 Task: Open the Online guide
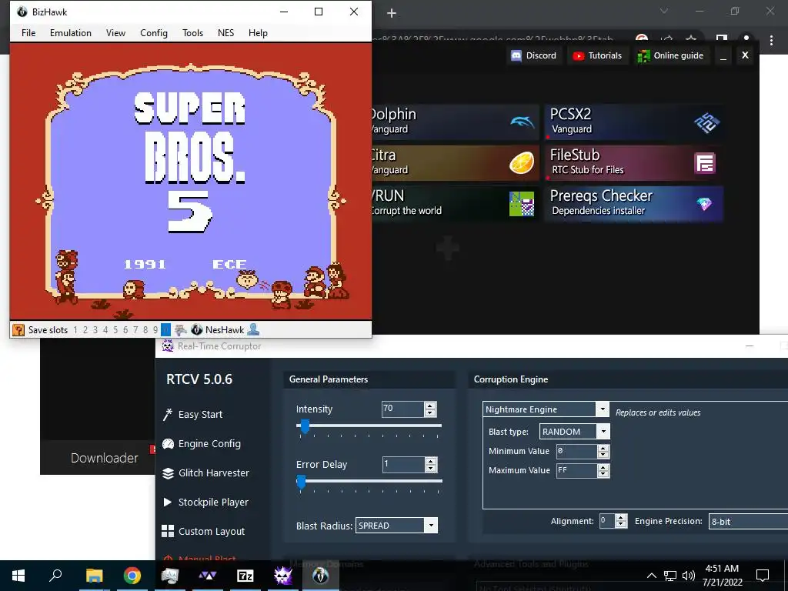click(670, 55)
